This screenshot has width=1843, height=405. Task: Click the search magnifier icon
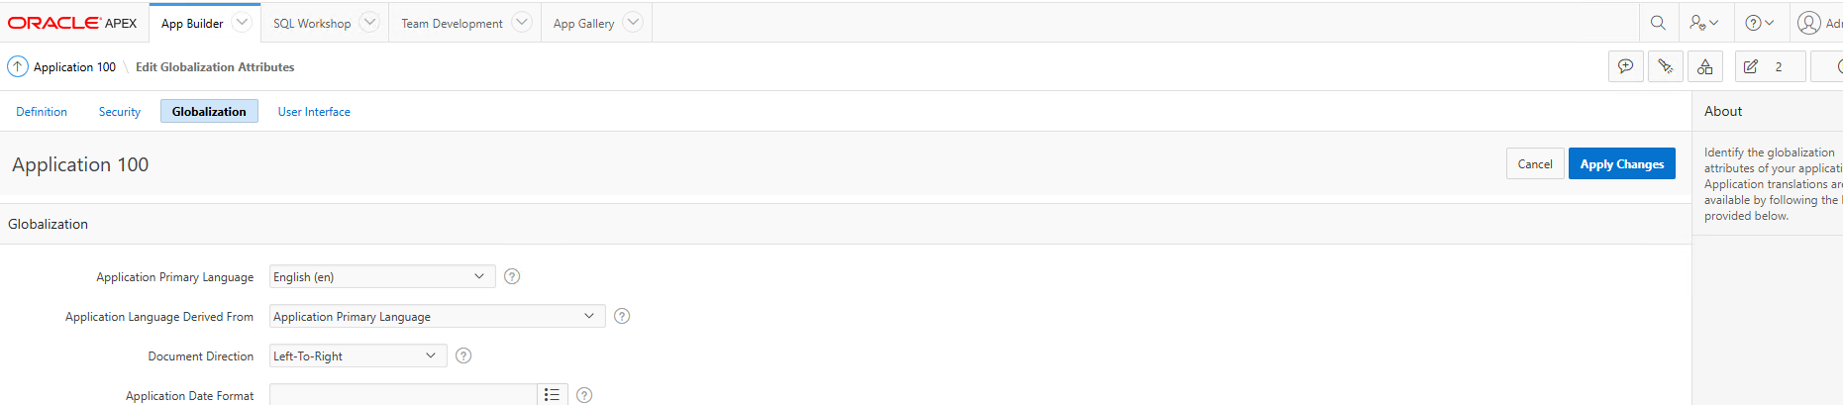(x=1658, y=23)
